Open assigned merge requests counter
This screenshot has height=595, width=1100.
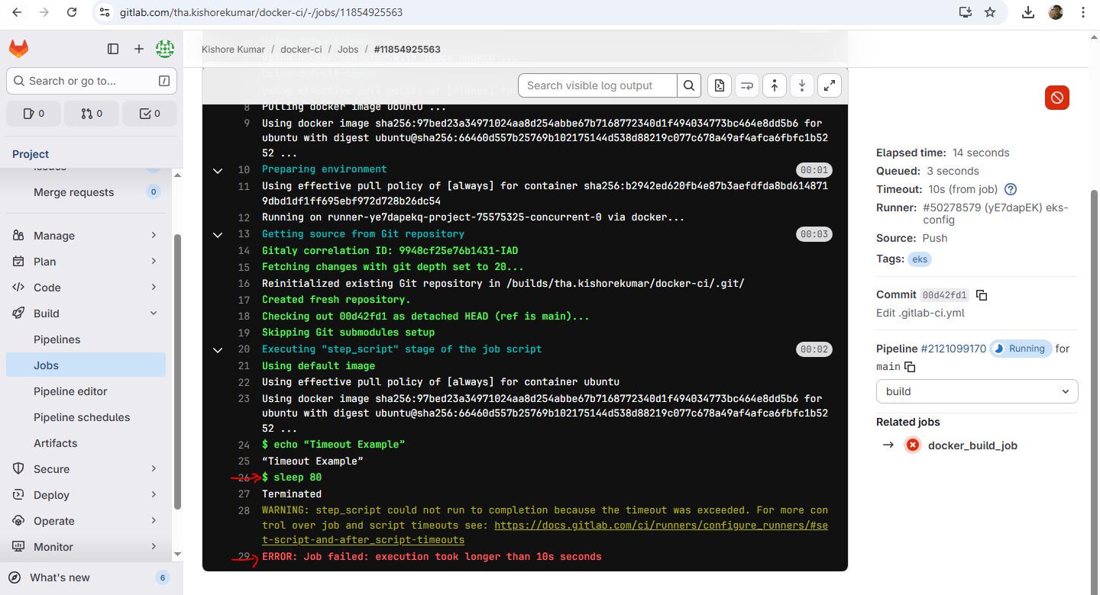92,114
